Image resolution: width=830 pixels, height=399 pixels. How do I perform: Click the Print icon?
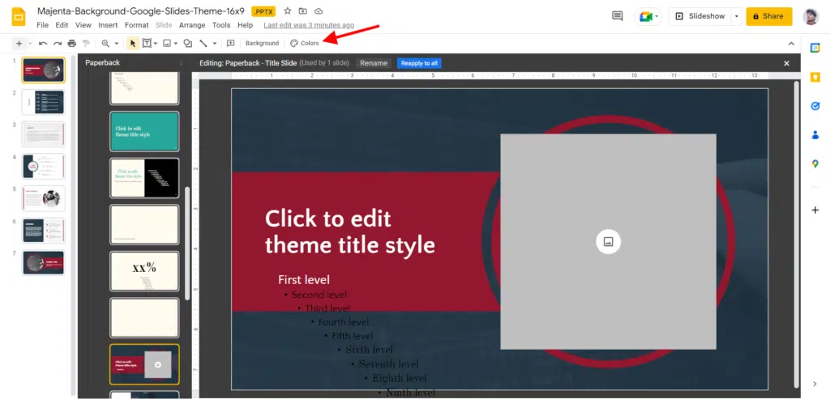(x=72, y=43)
